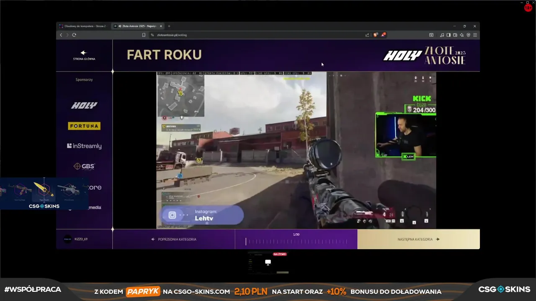Screen dimensions: 536x301
Task: Click the Sponsorzy label in the sidebar
Action: (84, 79)
